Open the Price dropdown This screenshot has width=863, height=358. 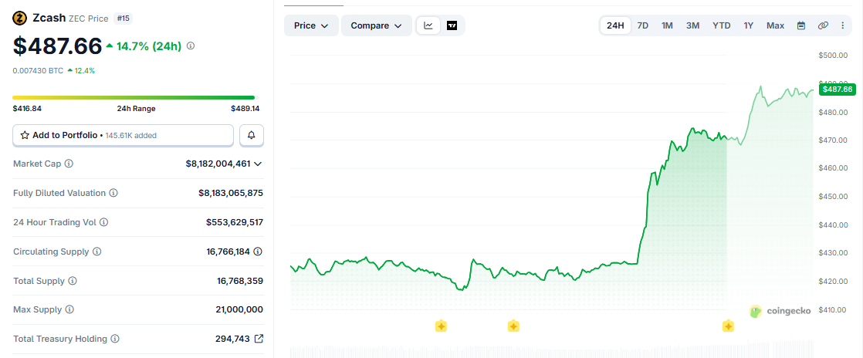[311, 25]
